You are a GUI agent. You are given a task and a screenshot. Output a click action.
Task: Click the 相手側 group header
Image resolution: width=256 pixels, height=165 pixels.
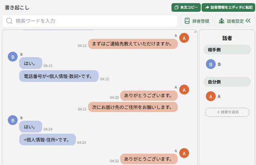227,50
